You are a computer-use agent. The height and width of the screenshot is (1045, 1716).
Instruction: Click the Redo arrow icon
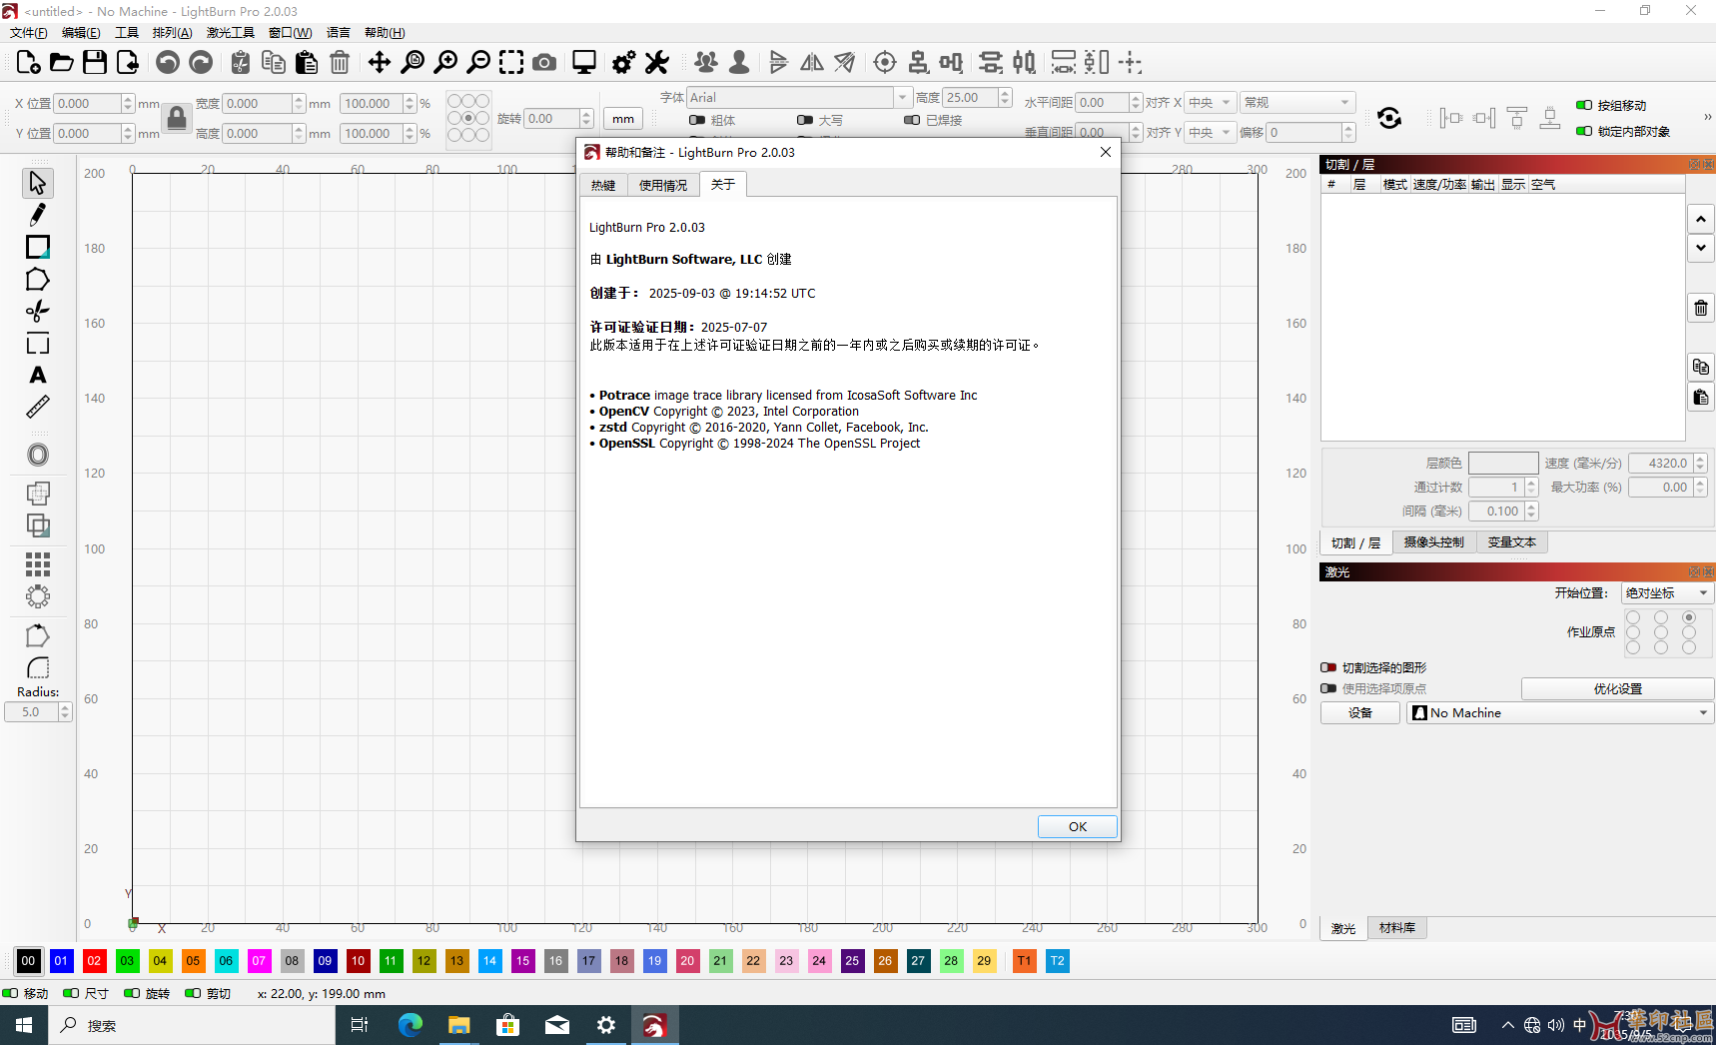click(x=201, y=63)
